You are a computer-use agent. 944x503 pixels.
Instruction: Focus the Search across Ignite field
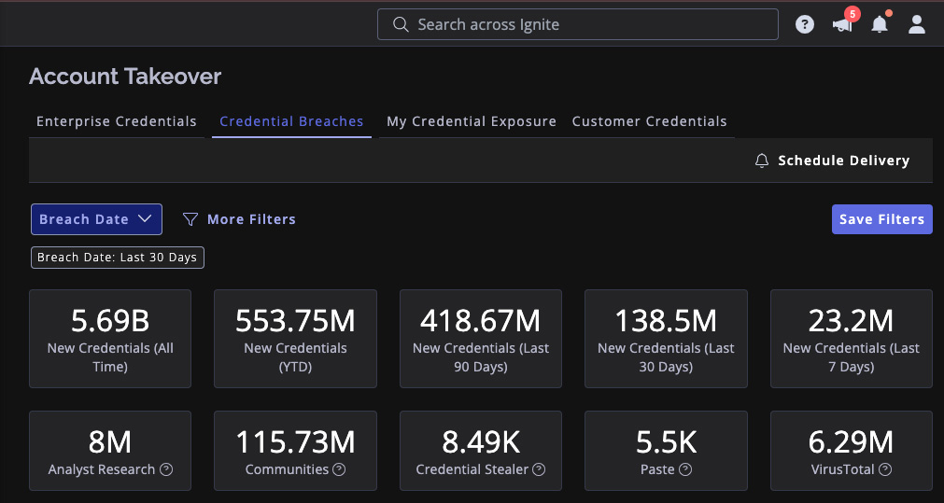(x=577, y=24)
